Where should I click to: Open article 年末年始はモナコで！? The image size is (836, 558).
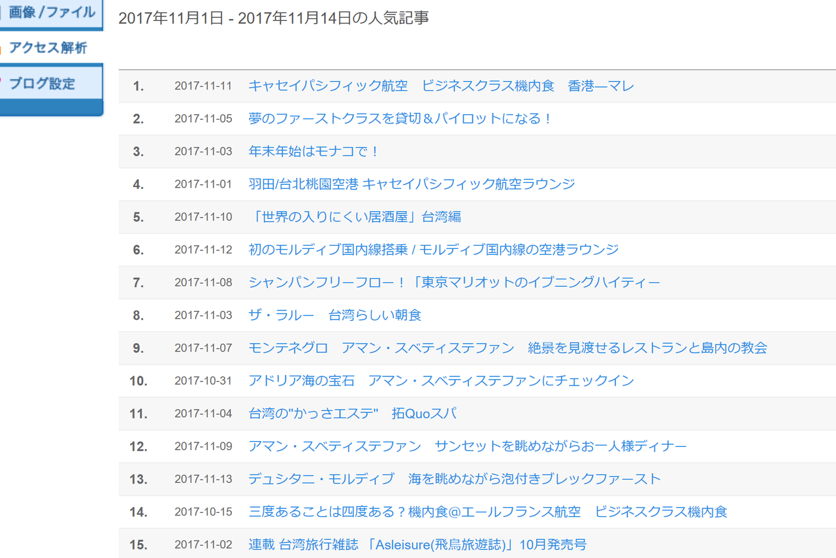tap(314, 152)
